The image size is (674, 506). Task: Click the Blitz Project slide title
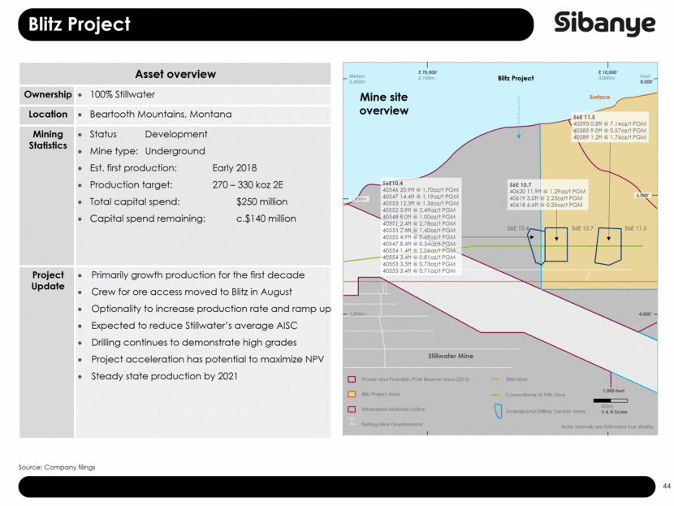[x=80, y=25]
